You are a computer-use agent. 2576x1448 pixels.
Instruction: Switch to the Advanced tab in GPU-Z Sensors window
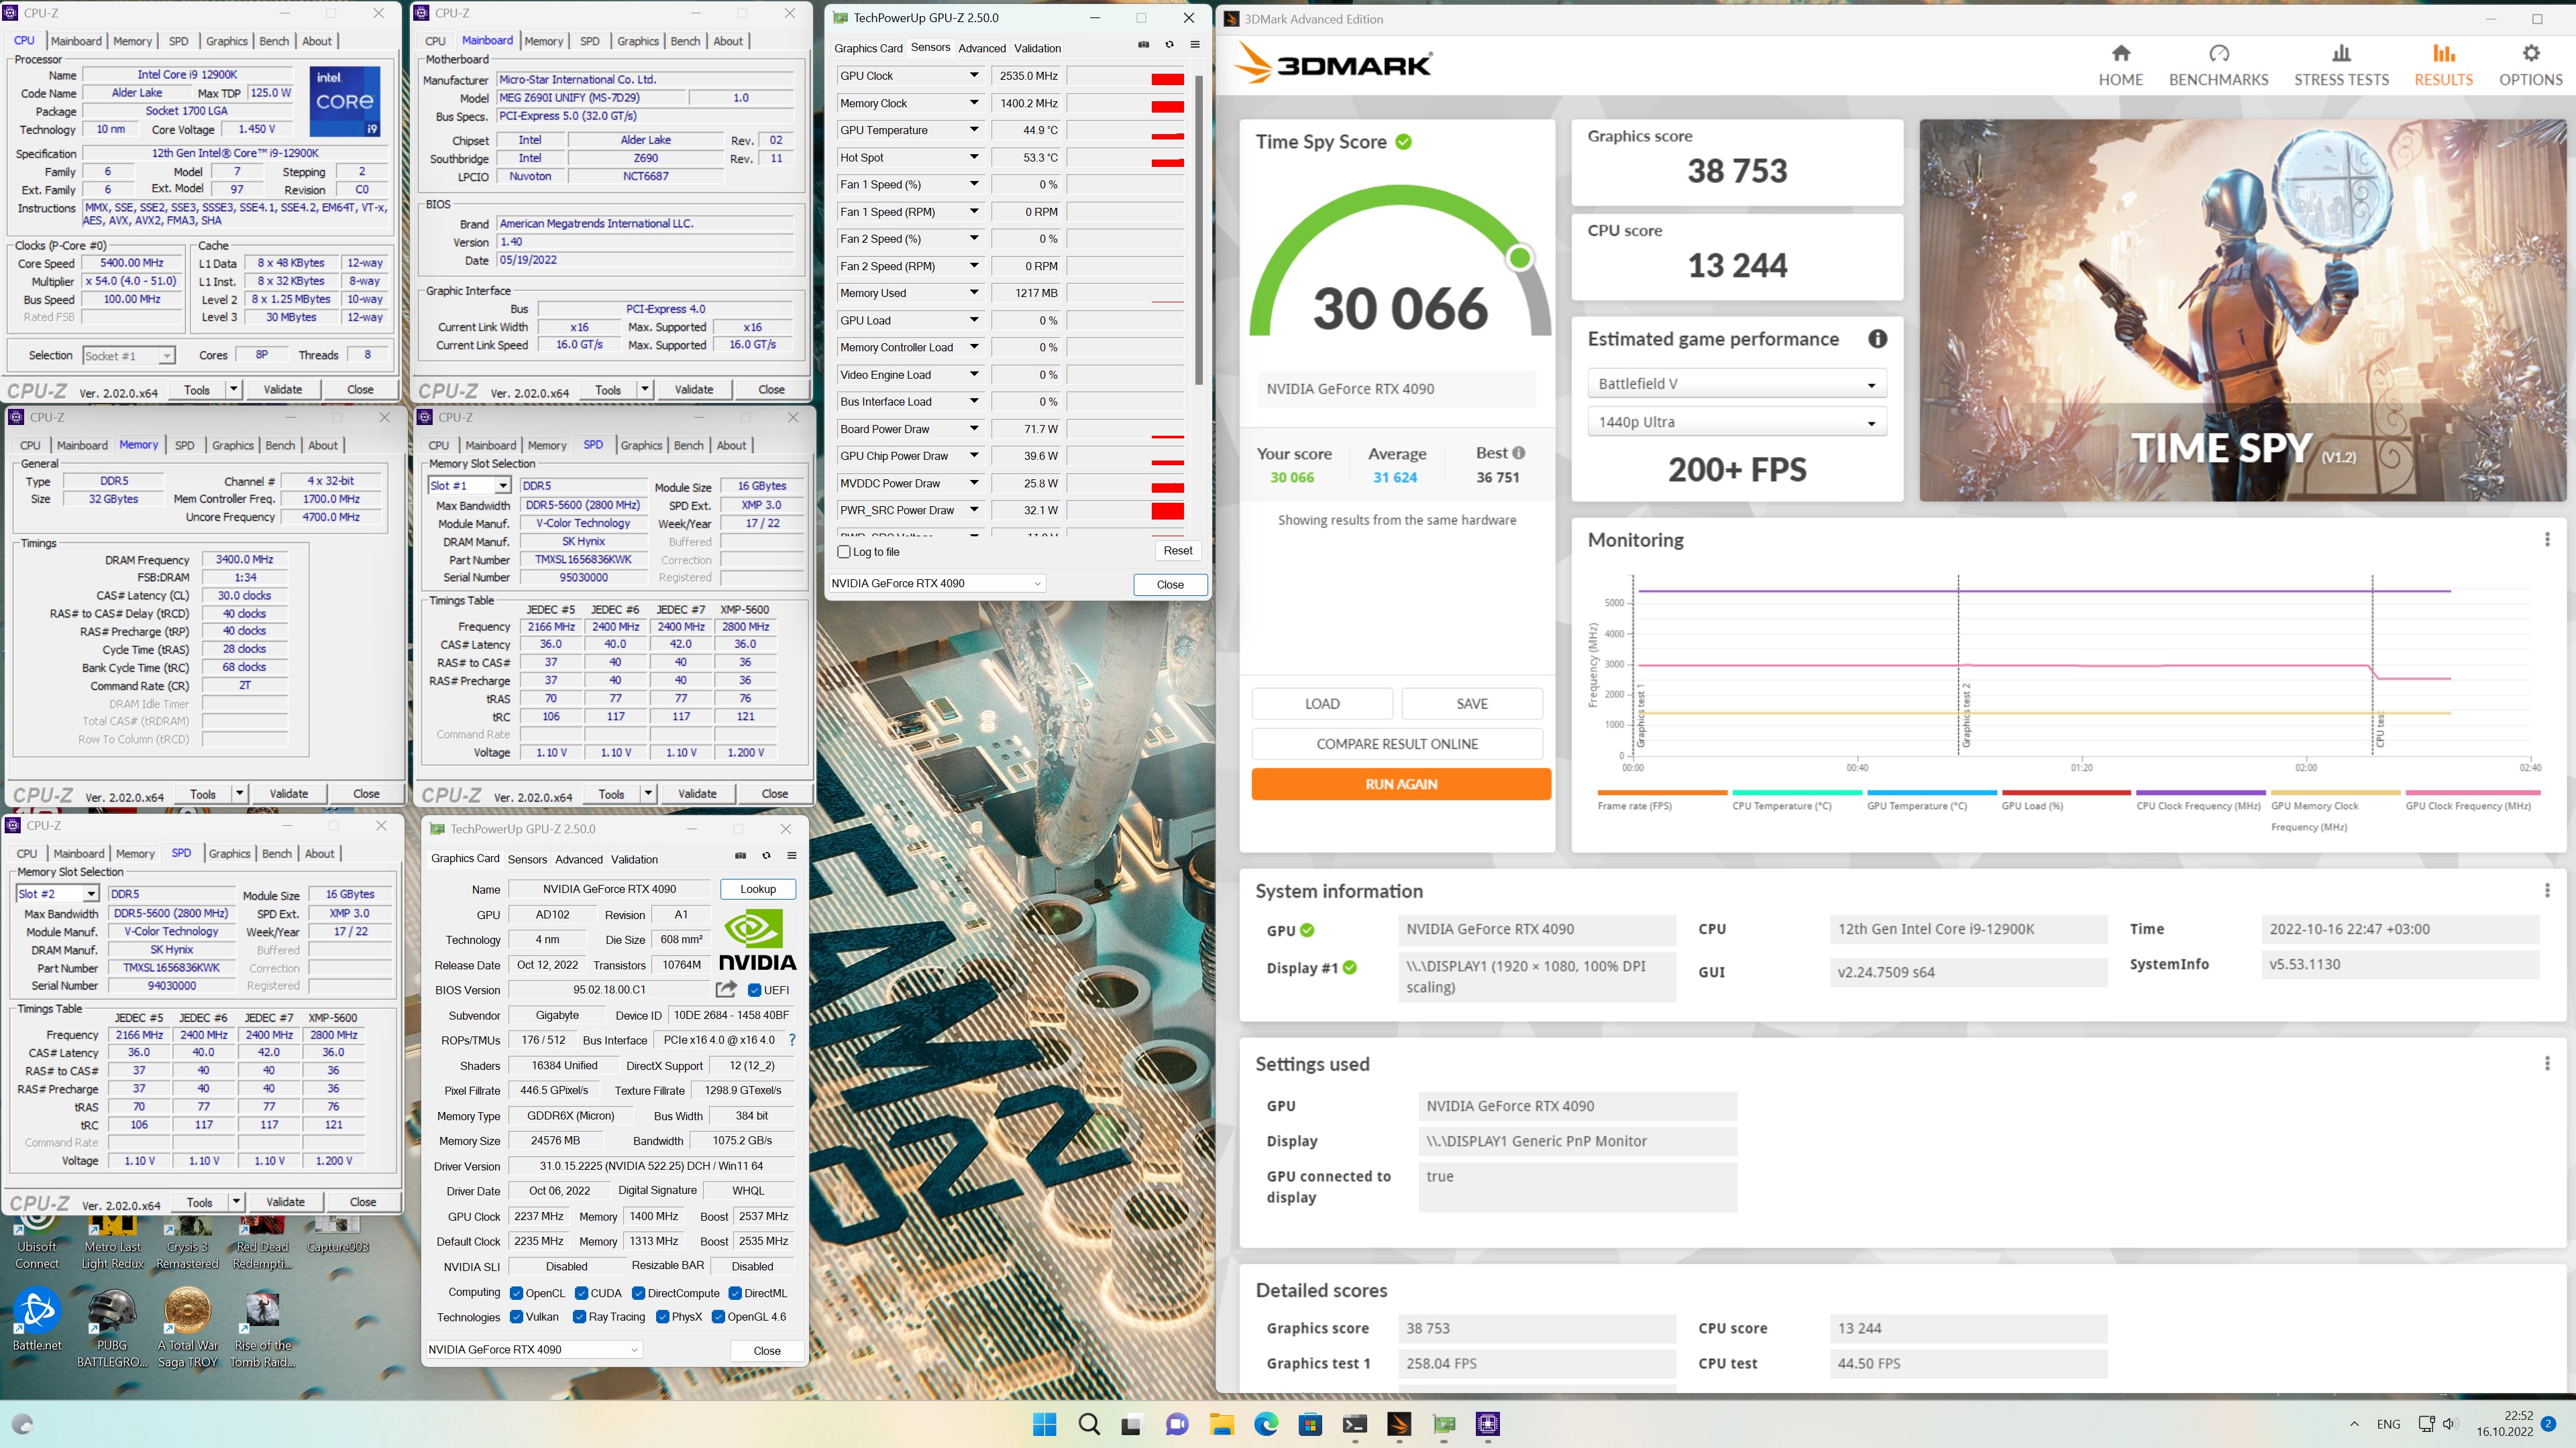981,48
